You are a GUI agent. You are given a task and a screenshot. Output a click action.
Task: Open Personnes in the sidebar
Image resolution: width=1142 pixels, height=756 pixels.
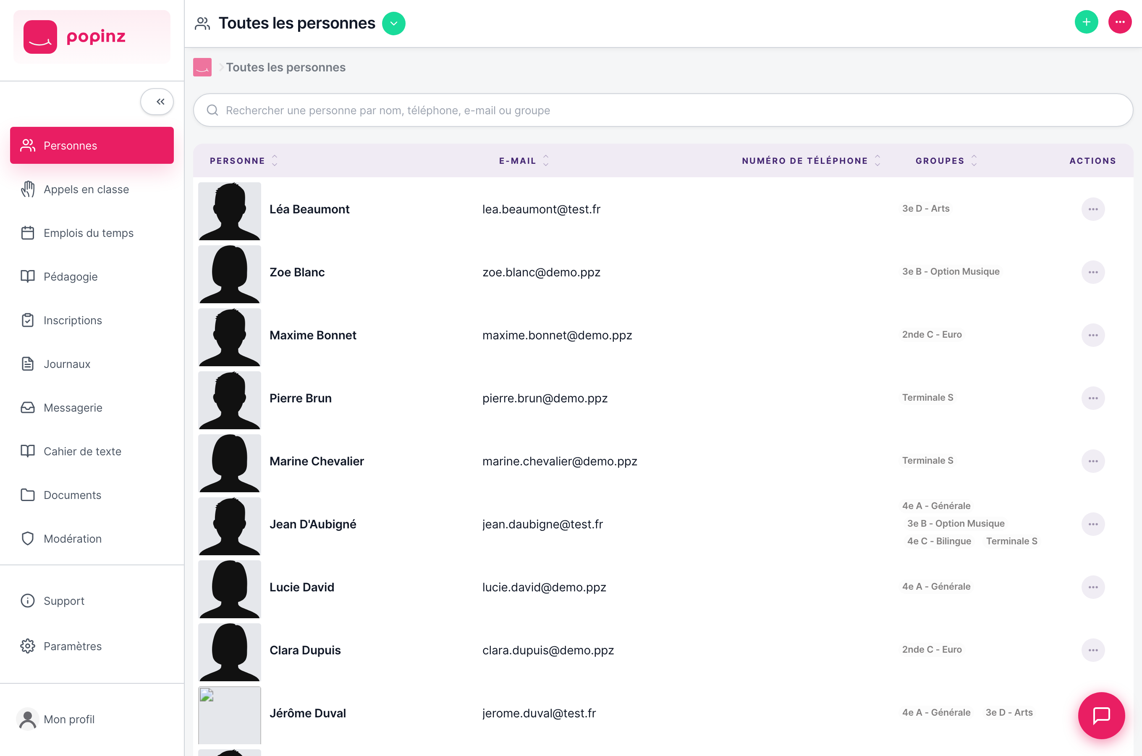coord(92,146)
